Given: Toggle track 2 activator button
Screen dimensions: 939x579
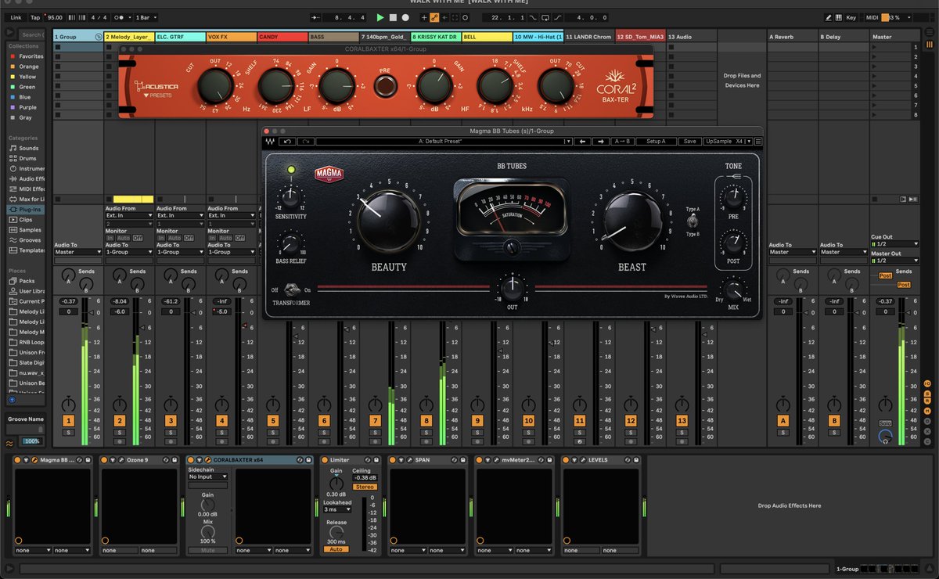Looking at the screenshot, I should 120,421.
